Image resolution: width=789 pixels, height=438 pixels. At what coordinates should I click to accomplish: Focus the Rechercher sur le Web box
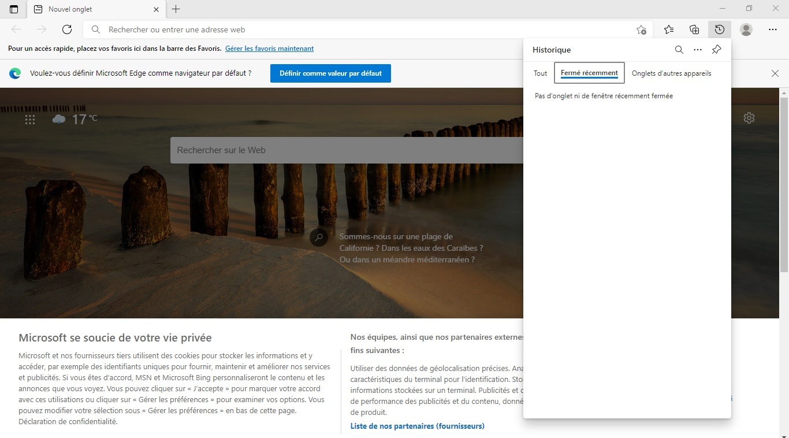(347, 150)
